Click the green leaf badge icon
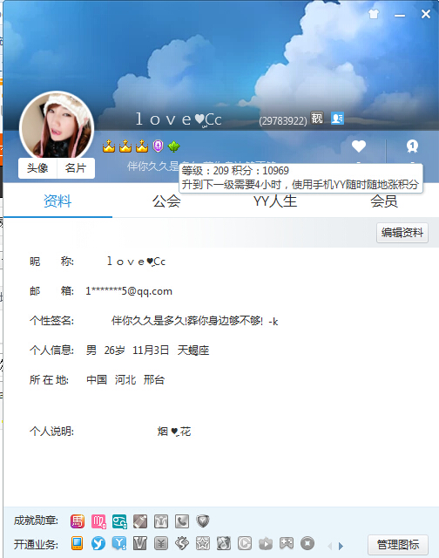 pyautogui.click(x=174, y=146)
